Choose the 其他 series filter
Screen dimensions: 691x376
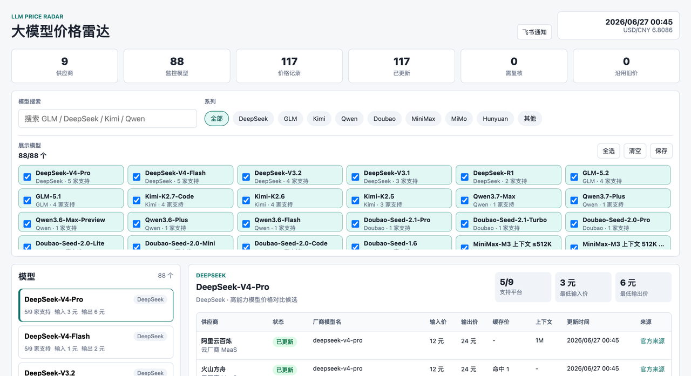[530, 119]
